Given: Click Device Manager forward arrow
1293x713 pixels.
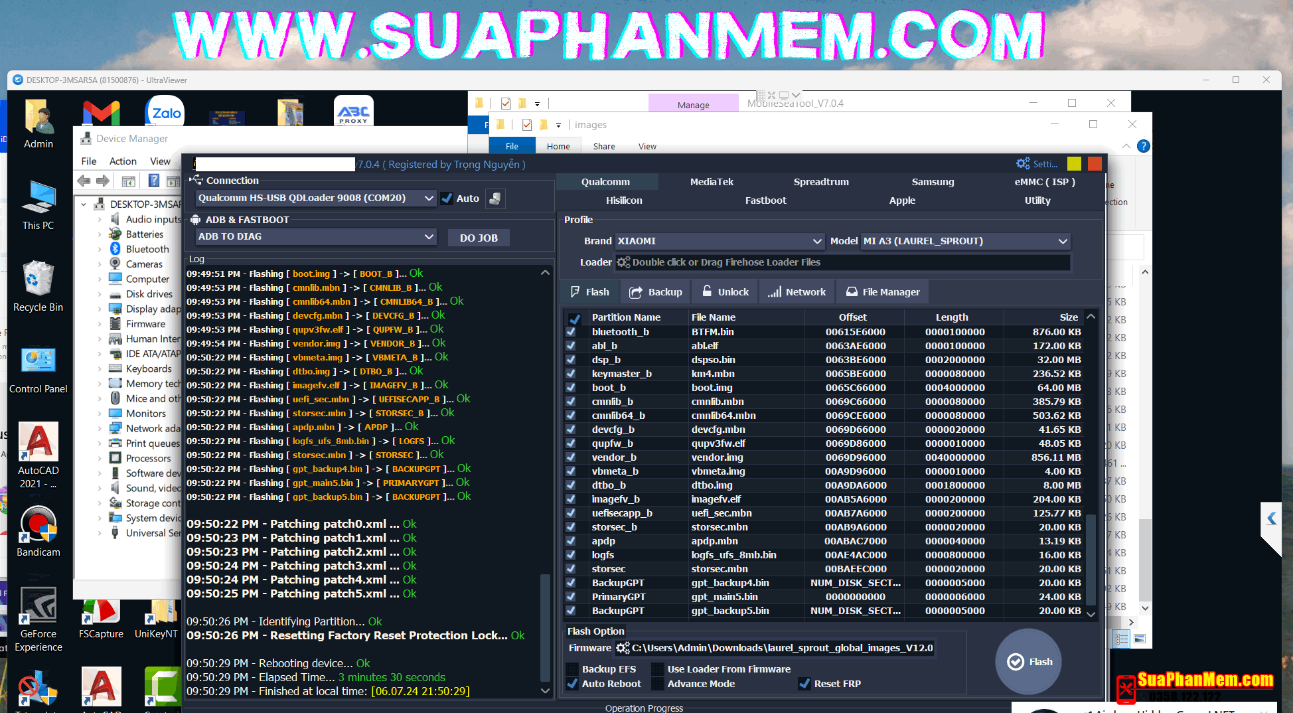Looking at the screenshot, I should pyautogui.click(x=102, y=181).
